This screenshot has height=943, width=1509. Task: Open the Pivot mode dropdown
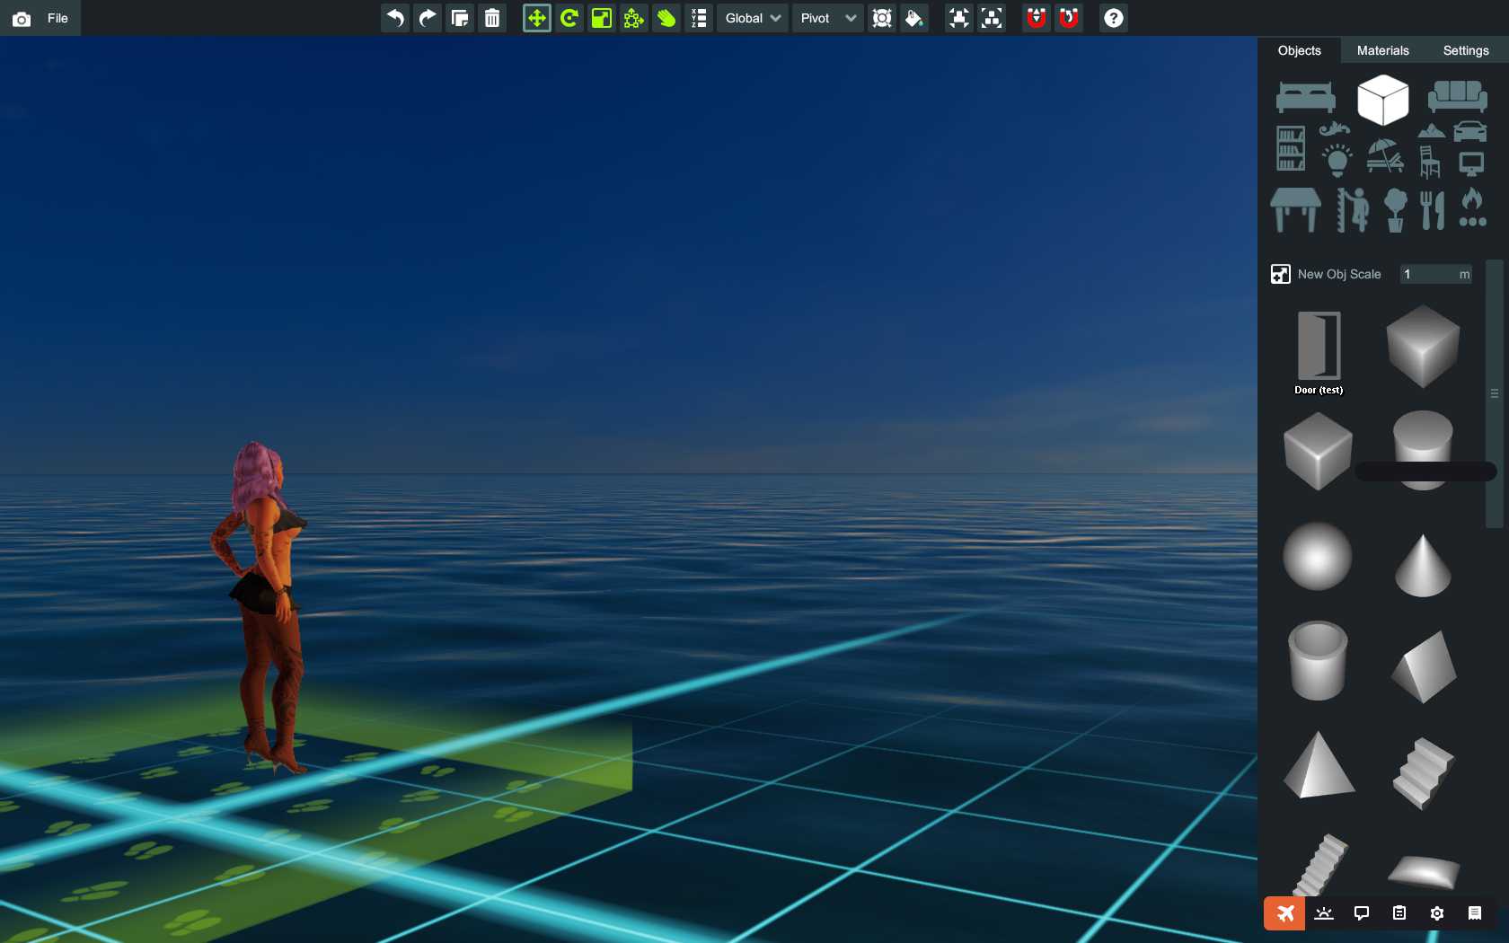tap(828, 18)
